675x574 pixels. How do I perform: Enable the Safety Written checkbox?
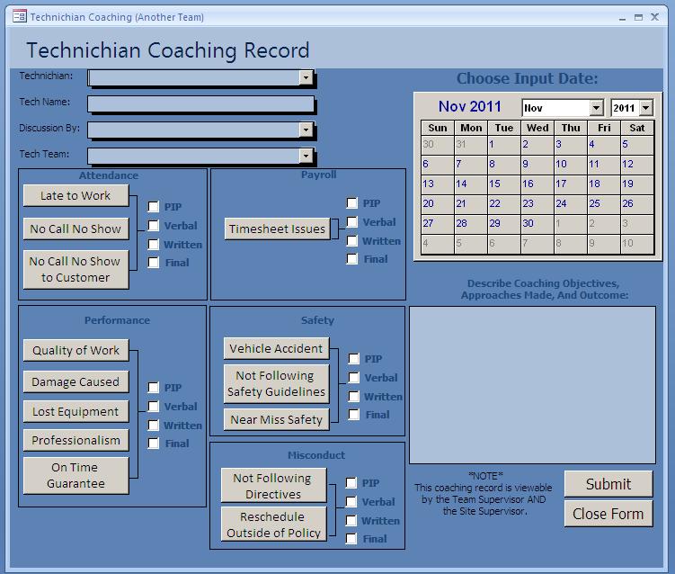pos(353,397)
